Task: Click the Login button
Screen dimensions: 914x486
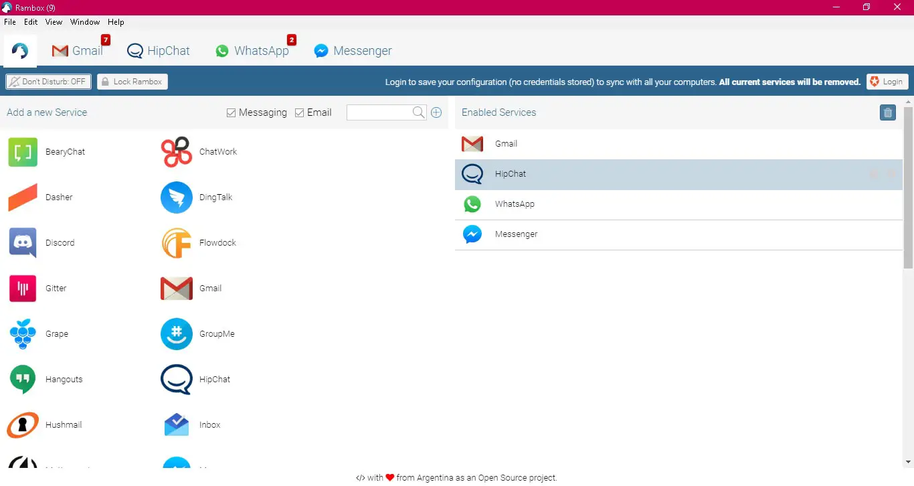Action: click(887, 82)
